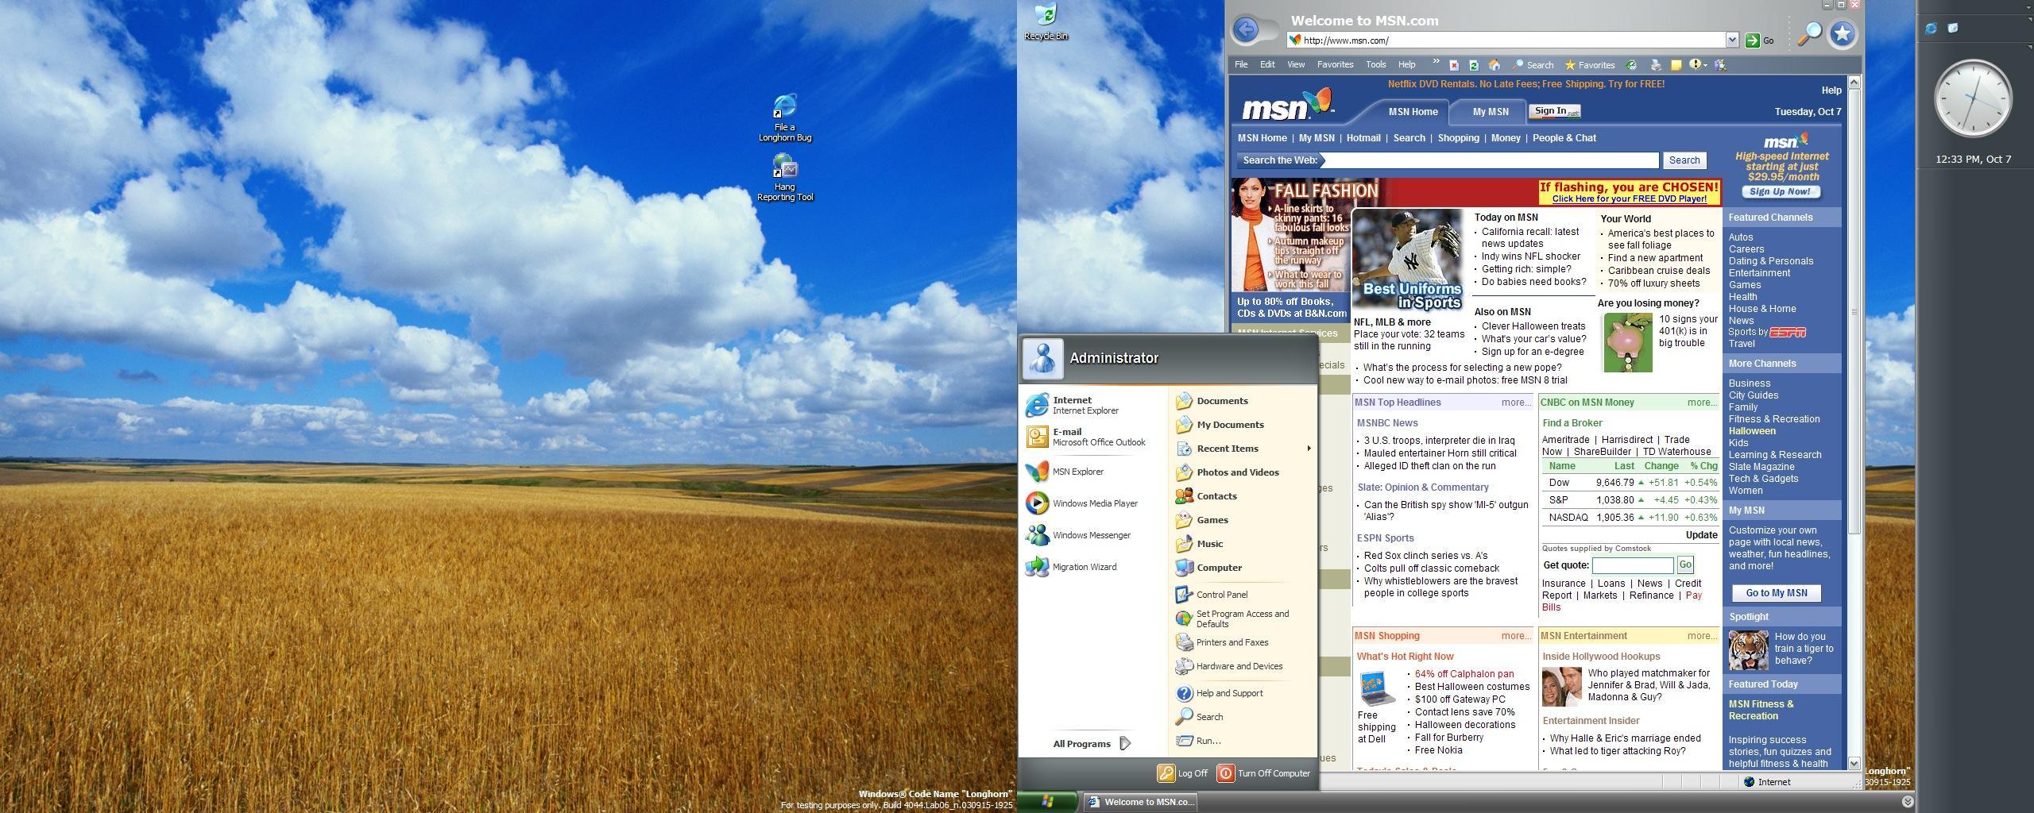Click the green Go arrow button
This screenshot has height=813, width=2034.
[1752, 40]
